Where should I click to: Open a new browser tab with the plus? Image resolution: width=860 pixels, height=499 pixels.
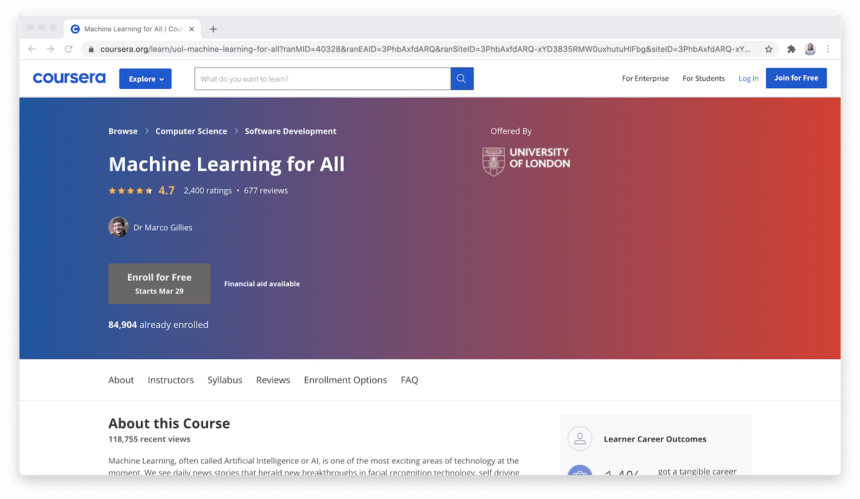pos(214,28)
